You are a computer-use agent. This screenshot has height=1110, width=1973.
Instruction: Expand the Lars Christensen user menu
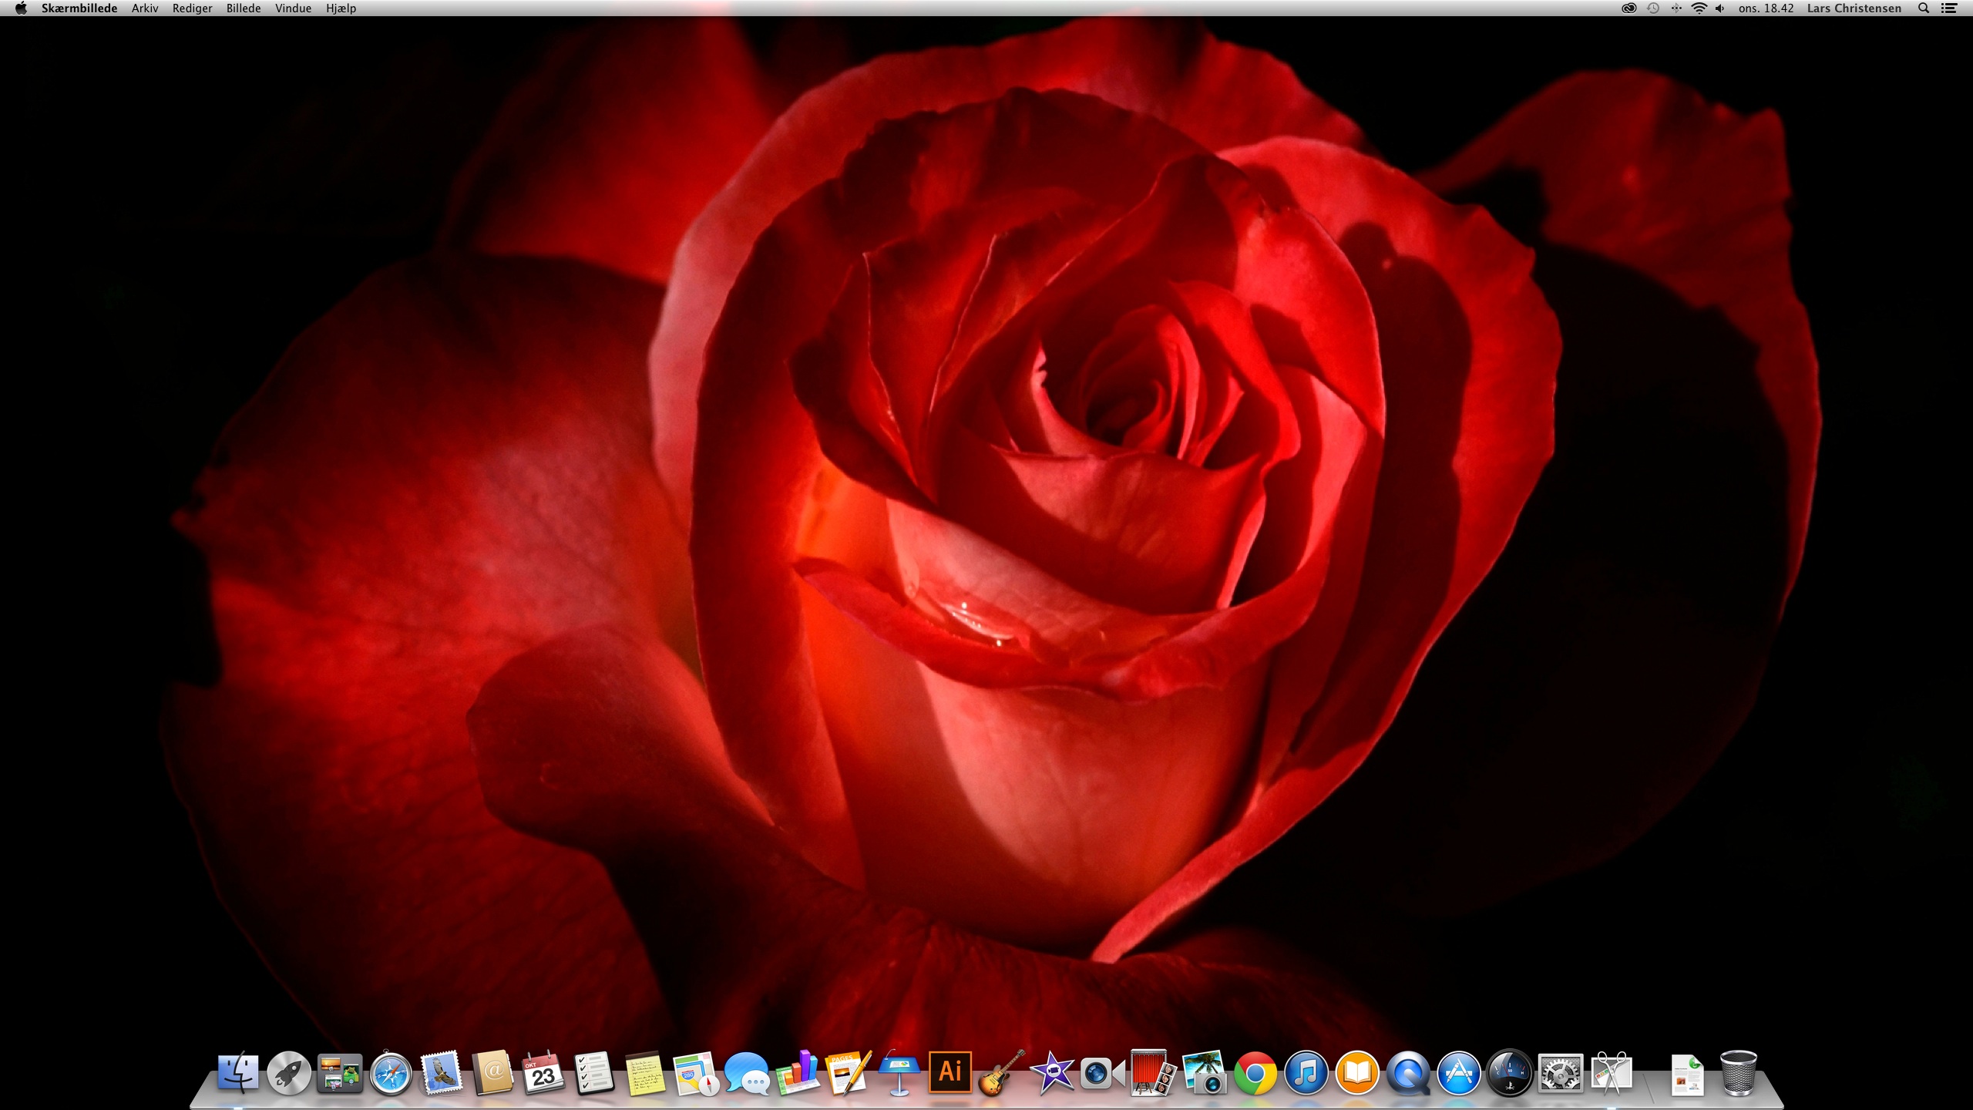point(1854,8)
